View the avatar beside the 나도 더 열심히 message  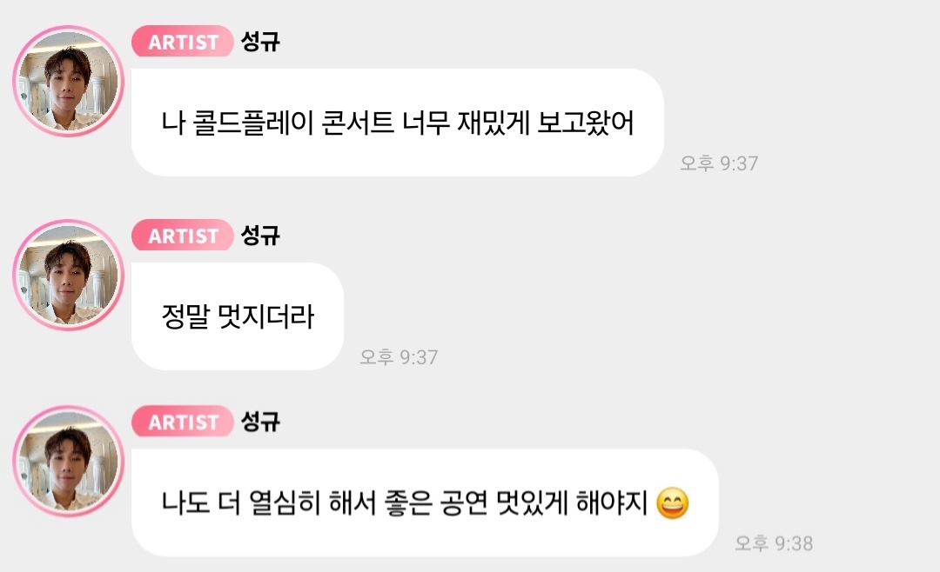click(x=69, y=462)
